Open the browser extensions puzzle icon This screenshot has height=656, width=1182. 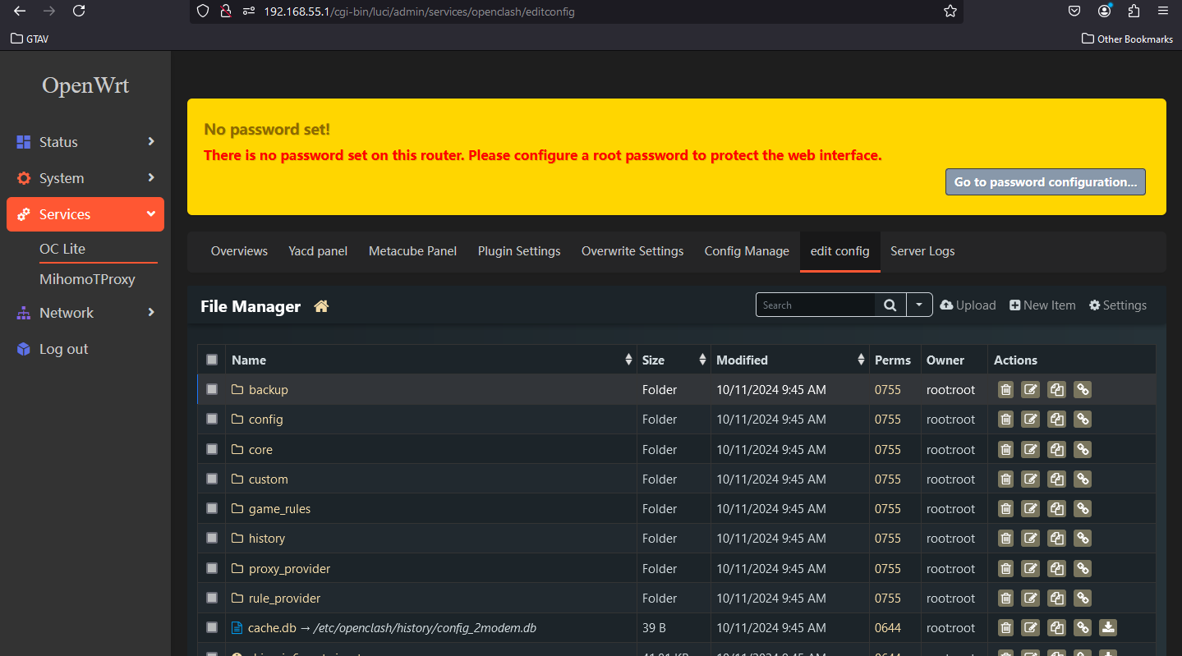pyautogui.click(x=1134, y=11)
